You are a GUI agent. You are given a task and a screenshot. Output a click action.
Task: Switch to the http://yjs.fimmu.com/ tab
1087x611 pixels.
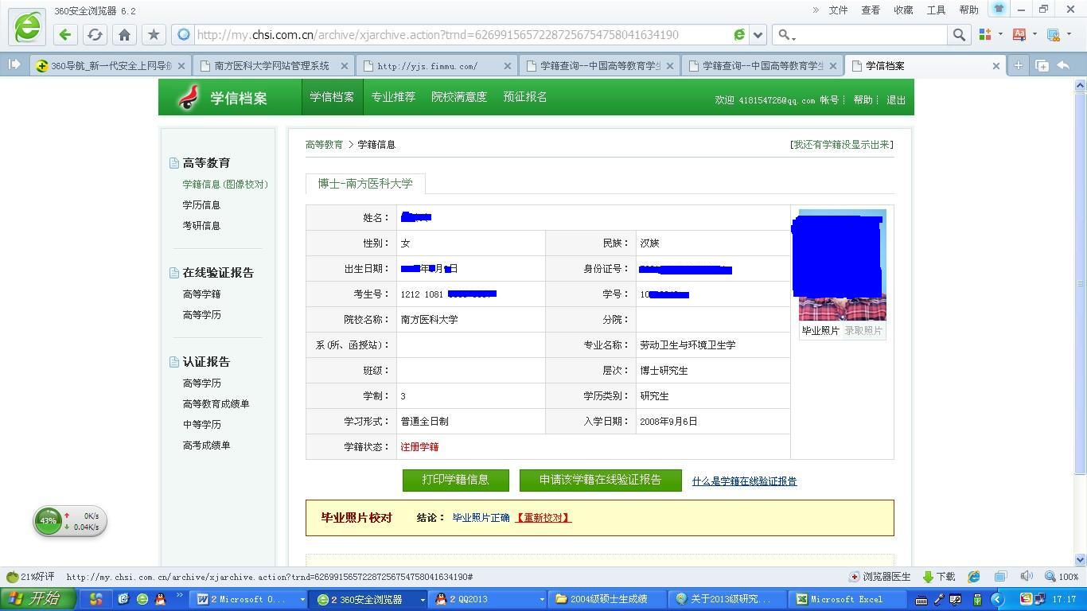click(436, 66)
